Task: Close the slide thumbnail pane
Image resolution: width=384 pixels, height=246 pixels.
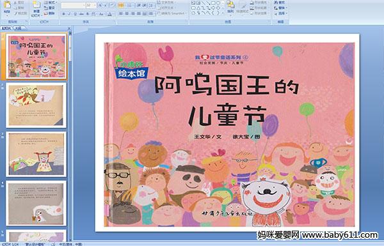Action: (x=69, y=28)
